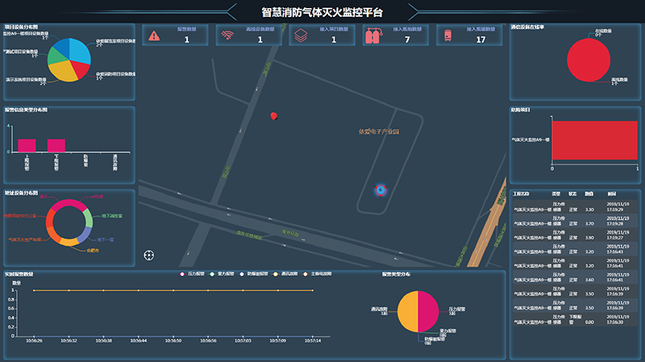Image resolution: width=645 pixels, height=362 pixels.
Task: Toggle the 防爆盘报警 legend series
Action: point(253,274)
